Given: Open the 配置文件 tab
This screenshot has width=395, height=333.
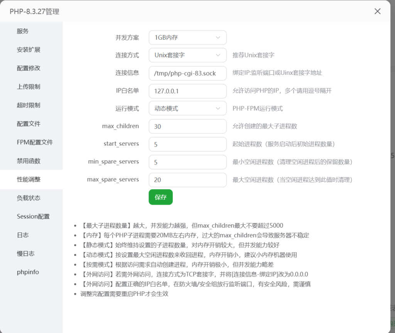Looking at the screenshot, I should 29,124.
